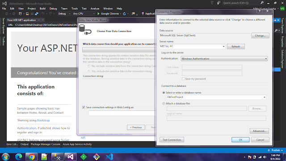Expand the Publish status bar dropdown
Viewport: 286px width, 161px height.
click(x=282, y=150)
